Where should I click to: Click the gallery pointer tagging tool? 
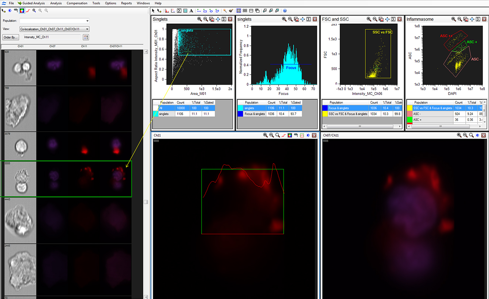click(4, 10)
